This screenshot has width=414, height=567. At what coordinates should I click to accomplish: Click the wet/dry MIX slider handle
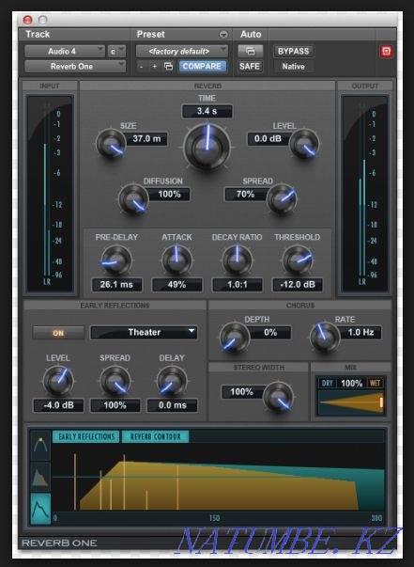381,402
